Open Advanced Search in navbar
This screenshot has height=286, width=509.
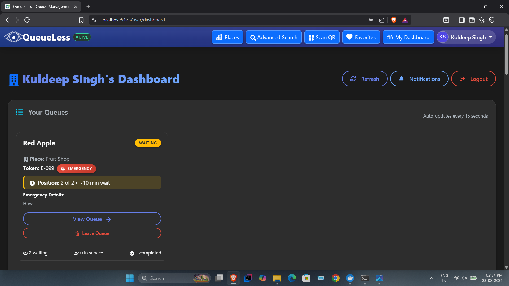click(274, 37)
